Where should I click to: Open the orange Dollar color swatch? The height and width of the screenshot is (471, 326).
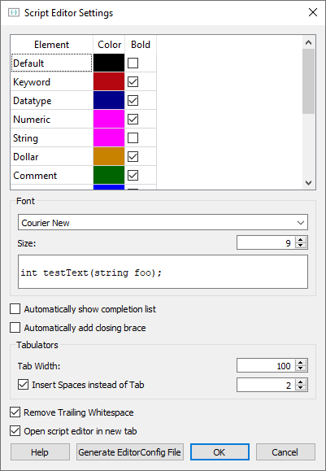click(109, 156)
